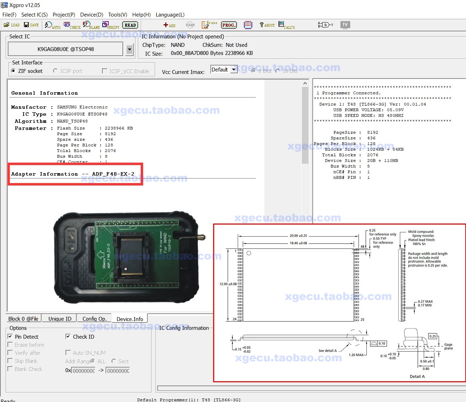The width and height of the screenshot is (466, 402).
Task: Open the RAM test icon
Action: (x=190, y=25)
